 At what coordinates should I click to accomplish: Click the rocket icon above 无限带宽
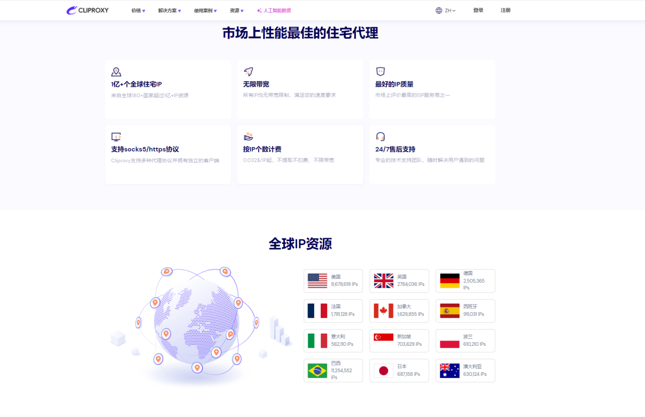coord(248,72)
